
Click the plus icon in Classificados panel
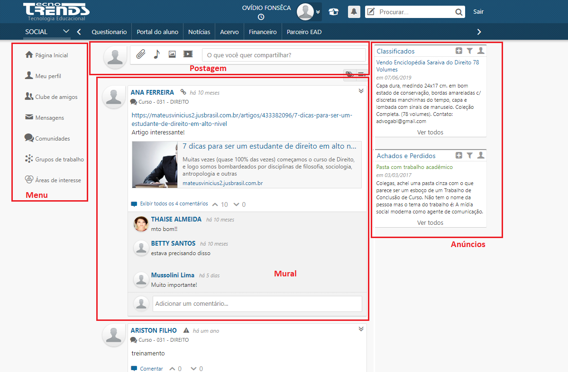[x=458, y=51]
